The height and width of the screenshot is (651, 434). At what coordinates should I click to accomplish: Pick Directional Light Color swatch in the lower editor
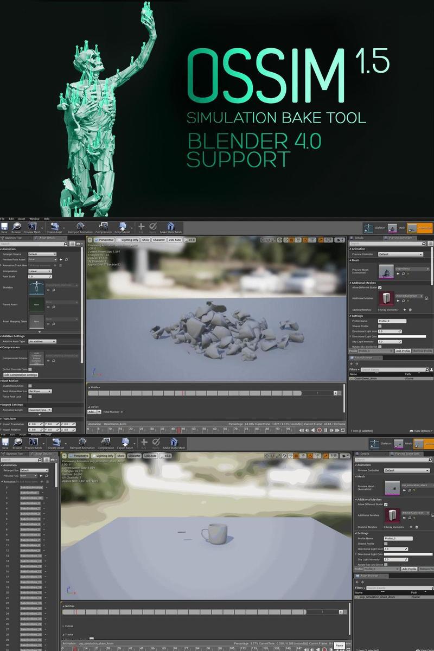pos(409,554)
